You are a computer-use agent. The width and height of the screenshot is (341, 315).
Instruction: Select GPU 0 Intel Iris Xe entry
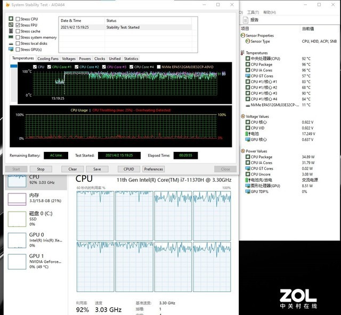[x=36, y=240]
